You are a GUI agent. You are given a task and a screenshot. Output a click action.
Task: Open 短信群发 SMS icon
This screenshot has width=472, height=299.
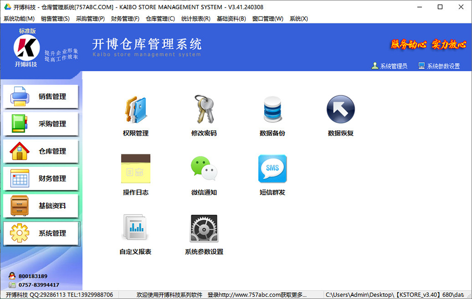tap(272, 169)
